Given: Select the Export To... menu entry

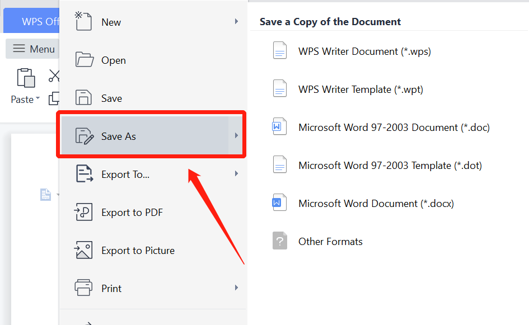Looking at the screenshot, I should [152, 174].
